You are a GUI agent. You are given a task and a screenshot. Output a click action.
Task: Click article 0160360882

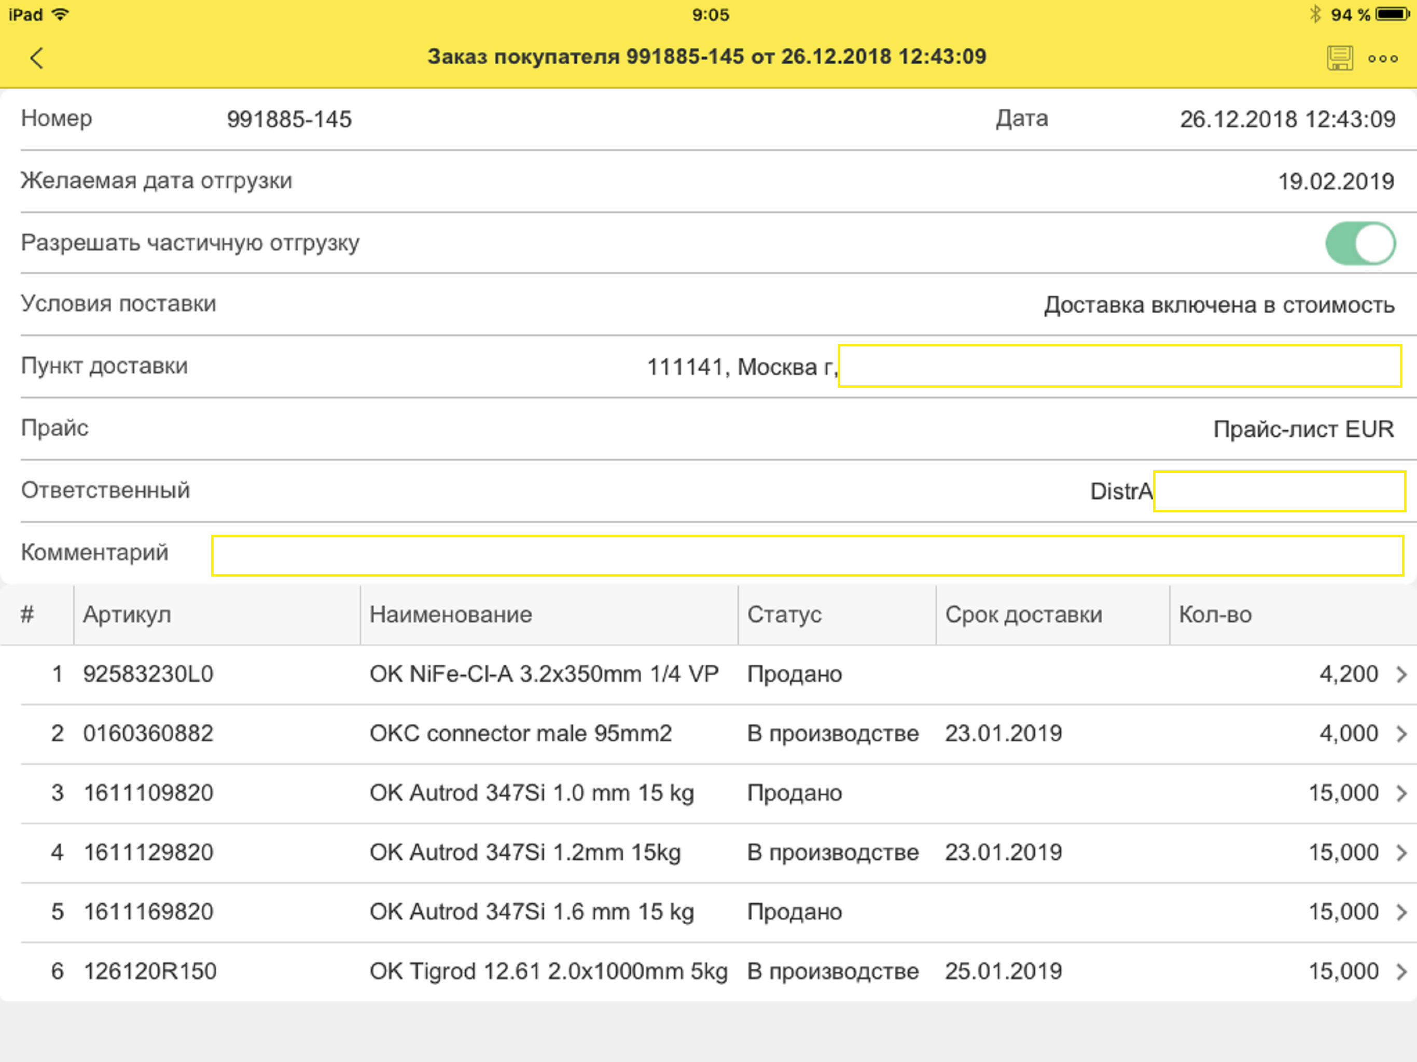(x=148, y=733)
